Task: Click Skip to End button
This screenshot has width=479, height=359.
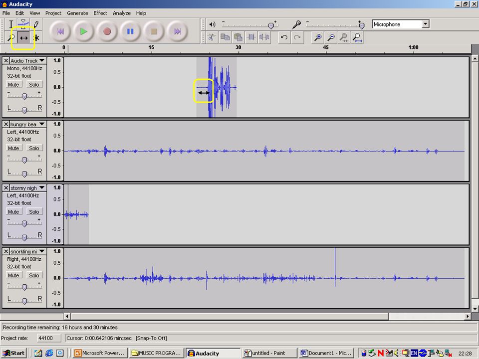Action: pos(177,31)
